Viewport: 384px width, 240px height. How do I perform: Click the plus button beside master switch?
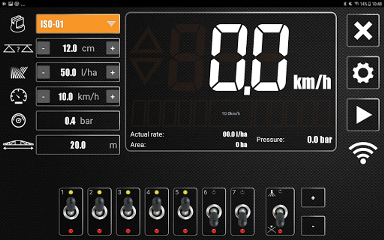tap(313, 198)
